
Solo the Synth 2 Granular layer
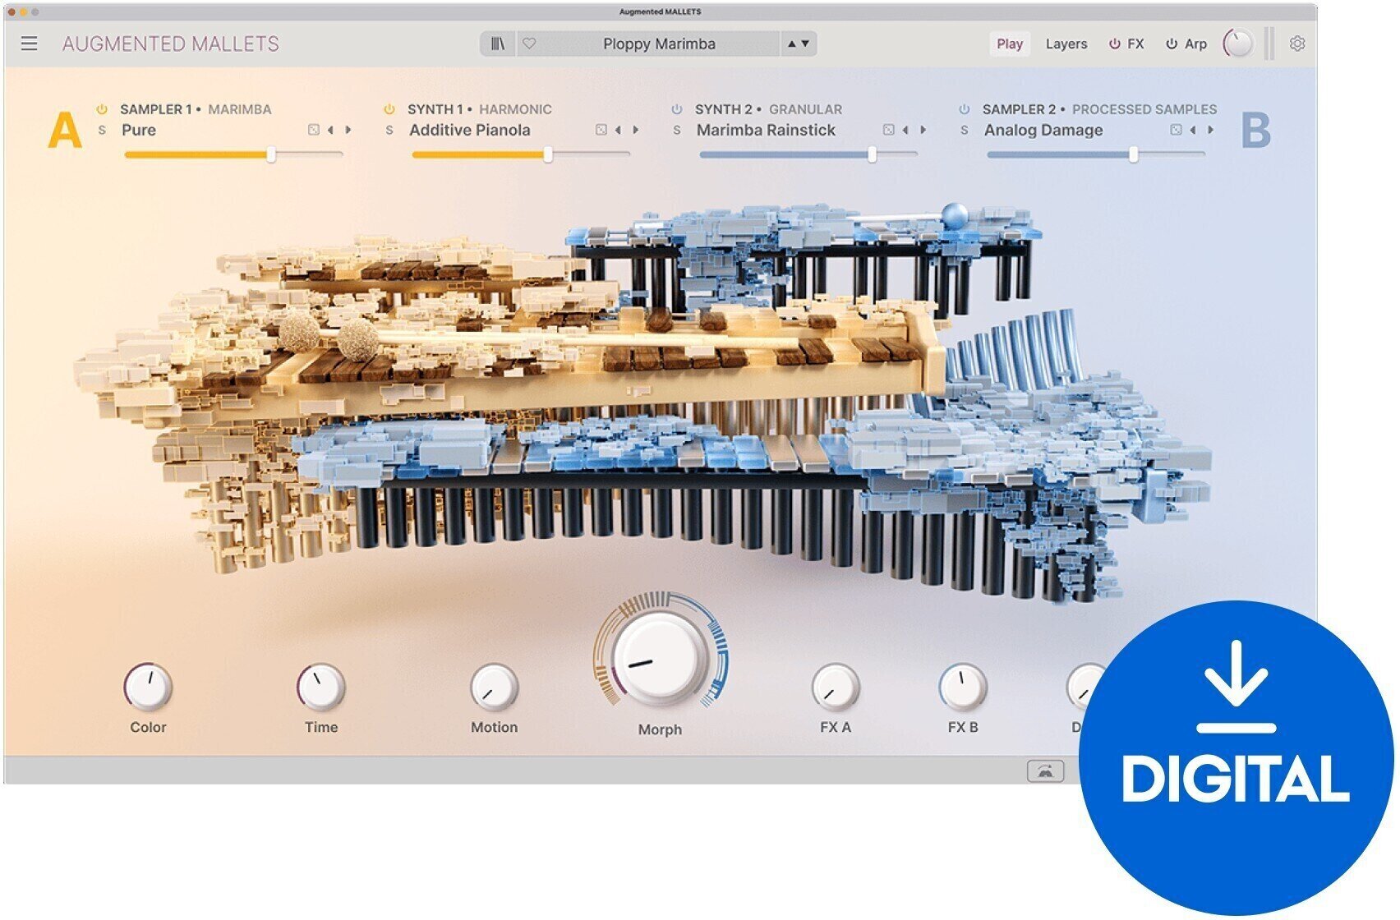(x=677, y=130)
